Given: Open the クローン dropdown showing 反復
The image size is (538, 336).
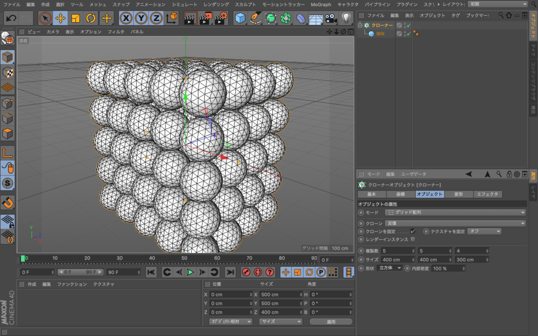Looking at the screenshot, I should 456,223.
